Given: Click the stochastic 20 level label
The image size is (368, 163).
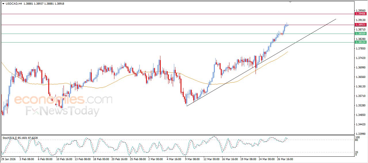Looking at the screenshot, I should 356,152.
